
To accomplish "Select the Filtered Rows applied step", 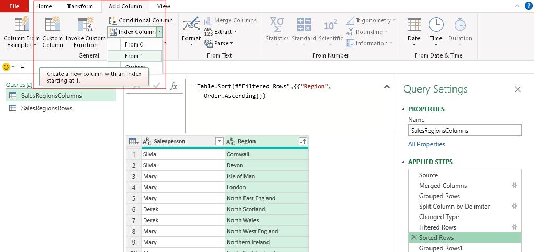I will click(x=465, y=227).
